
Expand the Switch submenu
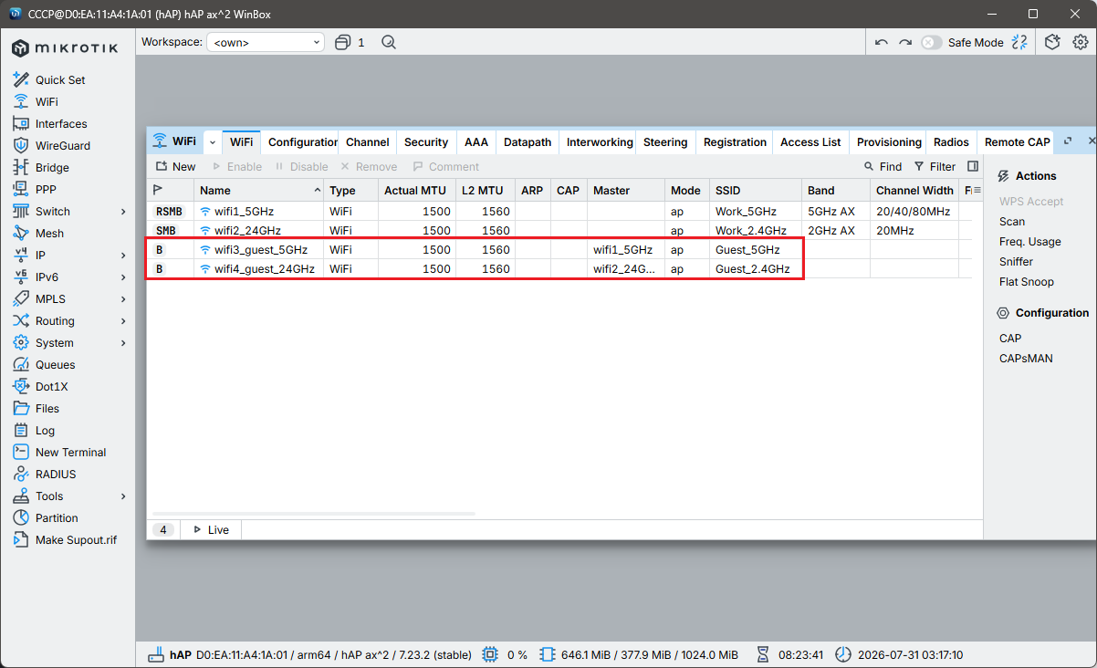123,211
